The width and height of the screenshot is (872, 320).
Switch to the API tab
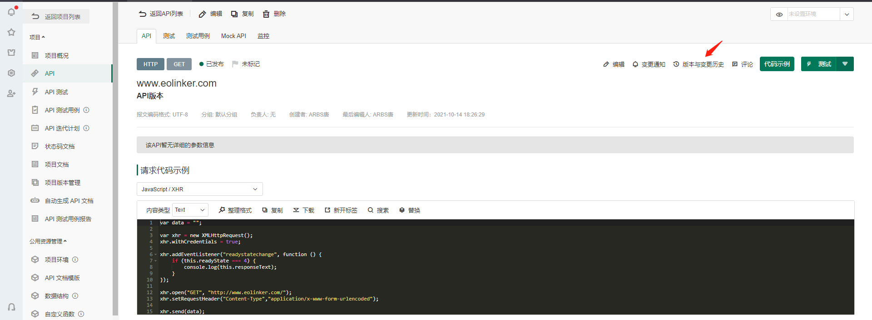point(146,36)
